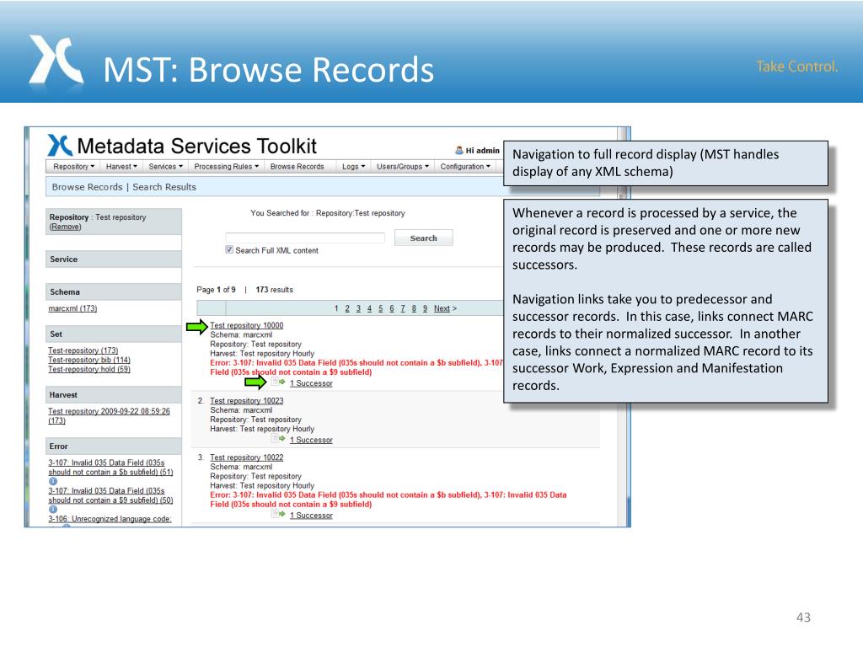The width and height of the screenshot is (863, 647).
Task: Open Test repository 2009-09-22 harvest filter
Action: pos(109,415)
